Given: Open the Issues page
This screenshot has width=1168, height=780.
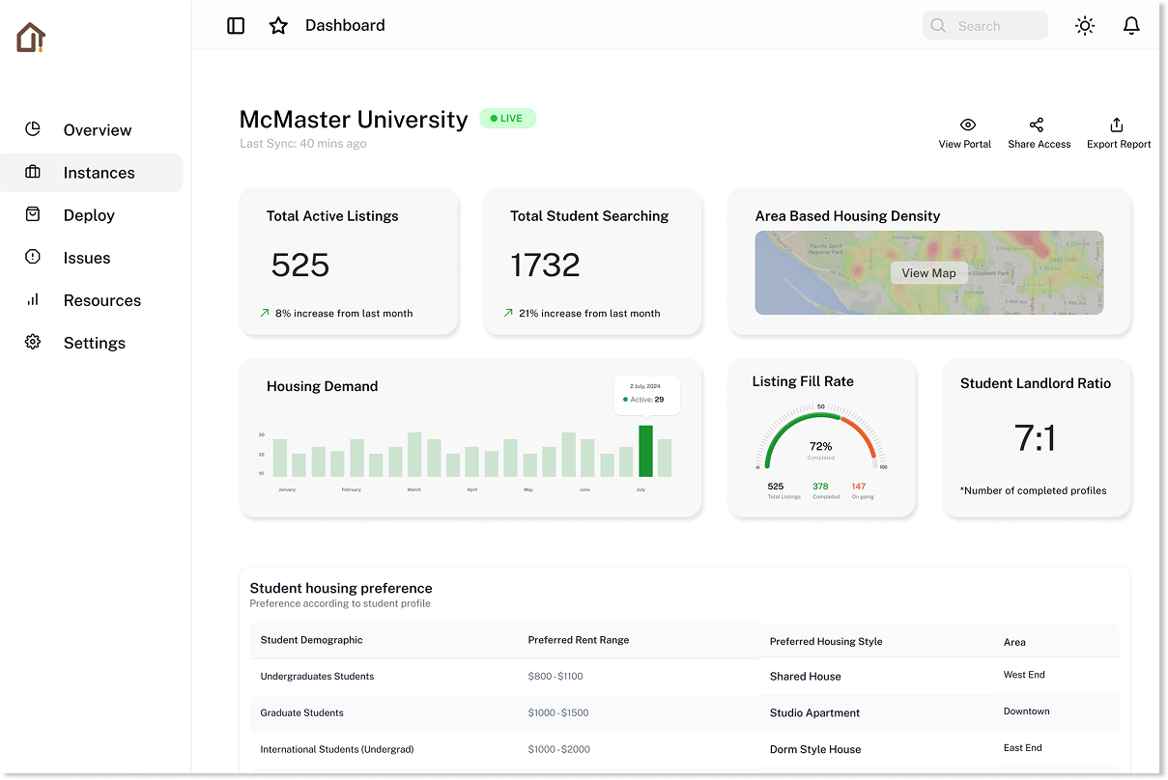Looking at the screenshot, I should coord(87,258).
